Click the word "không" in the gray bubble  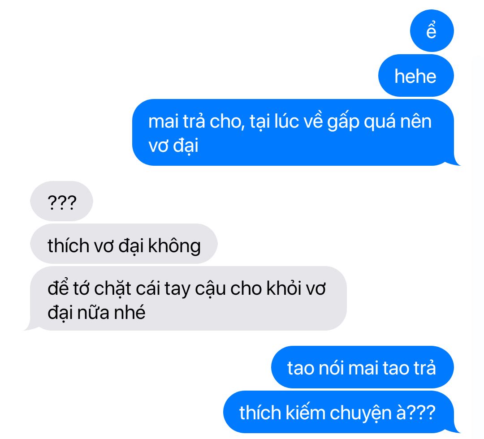pyautogui.click(x=174, y=246)
